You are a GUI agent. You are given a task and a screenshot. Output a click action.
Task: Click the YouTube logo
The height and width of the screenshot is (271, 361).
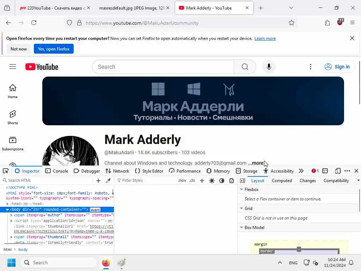point(42,67)
